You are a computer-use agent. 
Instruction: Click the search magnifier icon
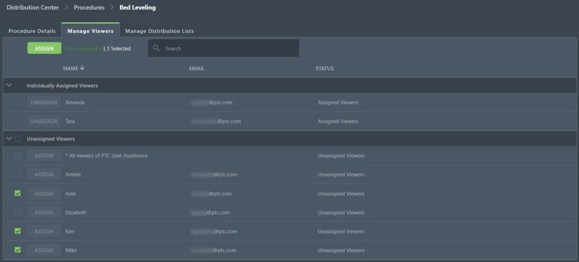[156, 48]
